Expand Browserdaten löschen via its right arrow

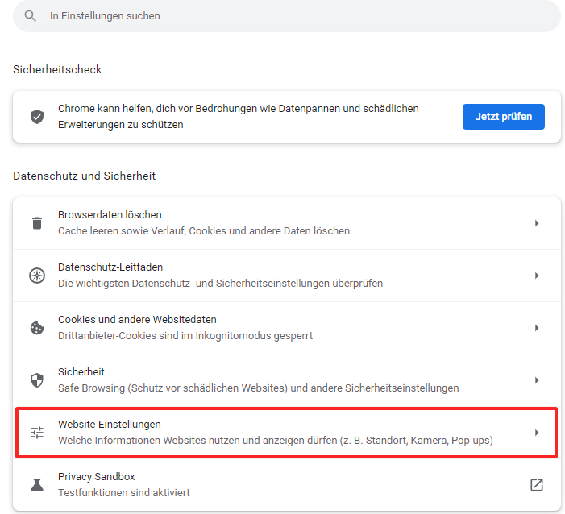(537, 223)
